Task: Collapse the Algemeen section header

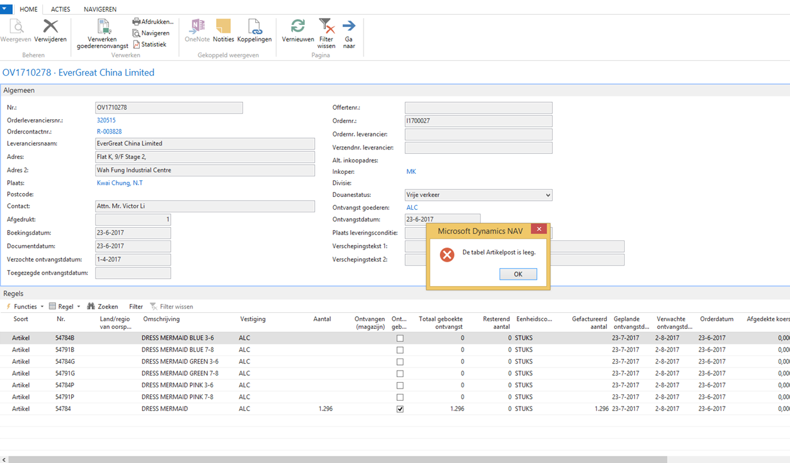Action: [395, 90]
